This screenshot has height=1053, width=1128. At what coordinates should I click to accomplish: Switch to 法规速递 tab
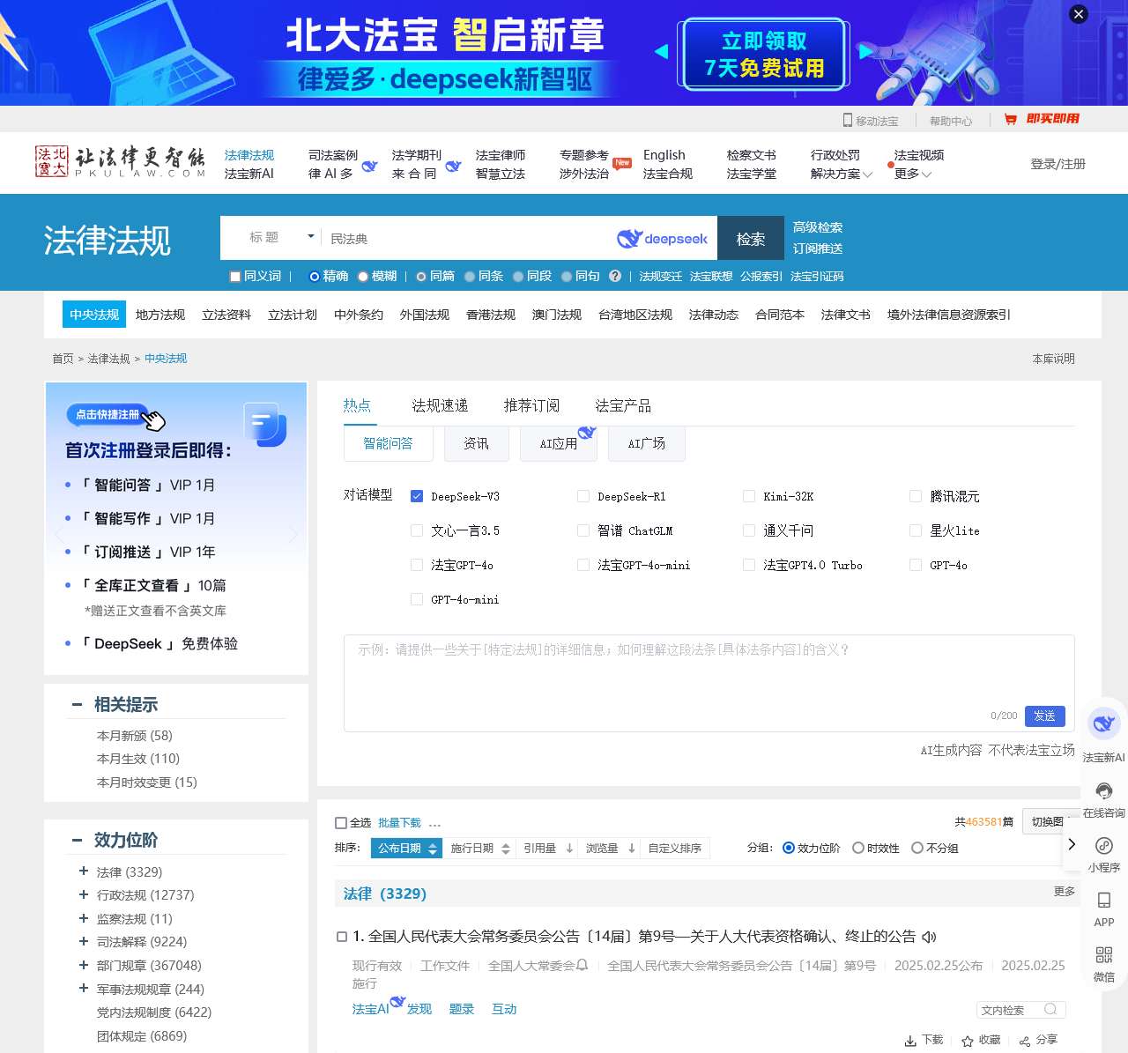[440, 405]
